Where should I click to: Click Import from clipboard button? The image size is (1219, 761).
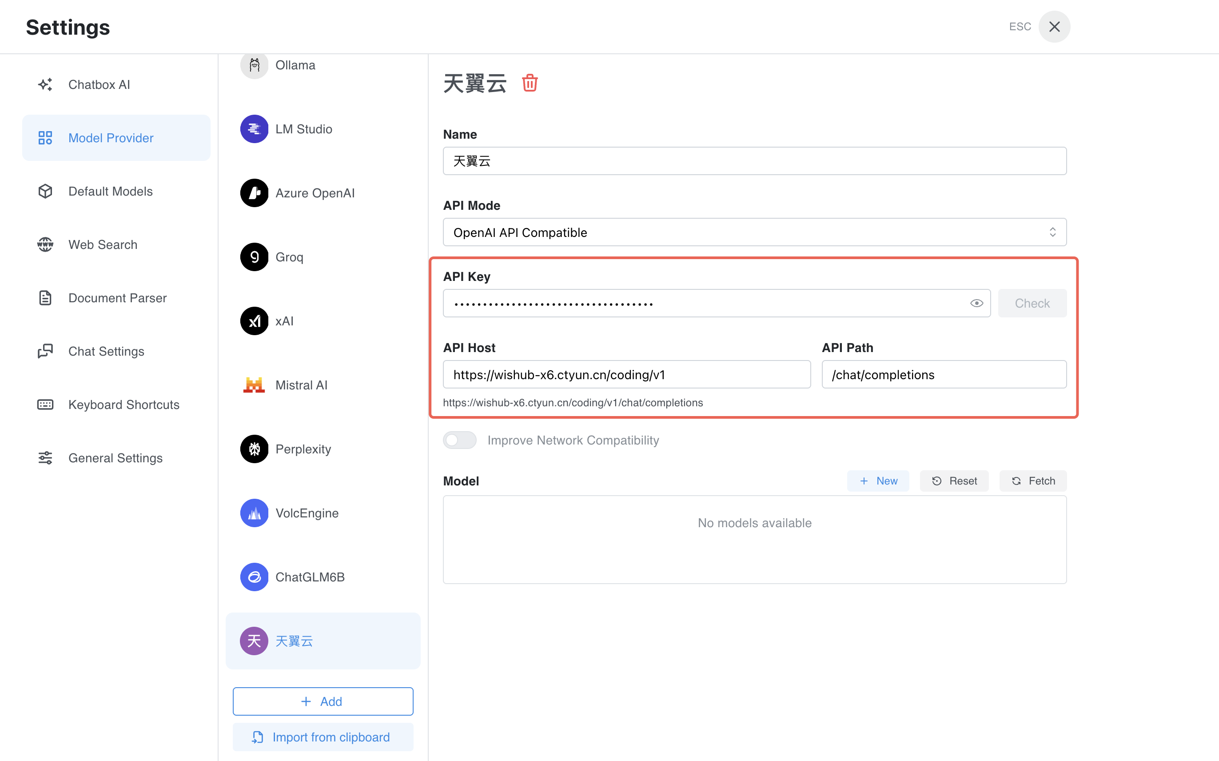click(323, 737)
